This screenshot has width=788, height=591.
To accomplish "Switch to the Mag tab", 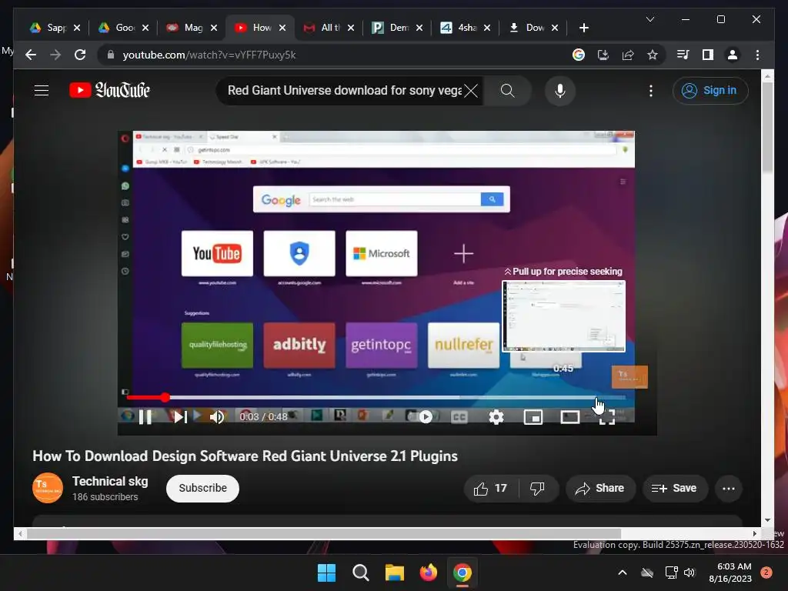I will [186, 28].
